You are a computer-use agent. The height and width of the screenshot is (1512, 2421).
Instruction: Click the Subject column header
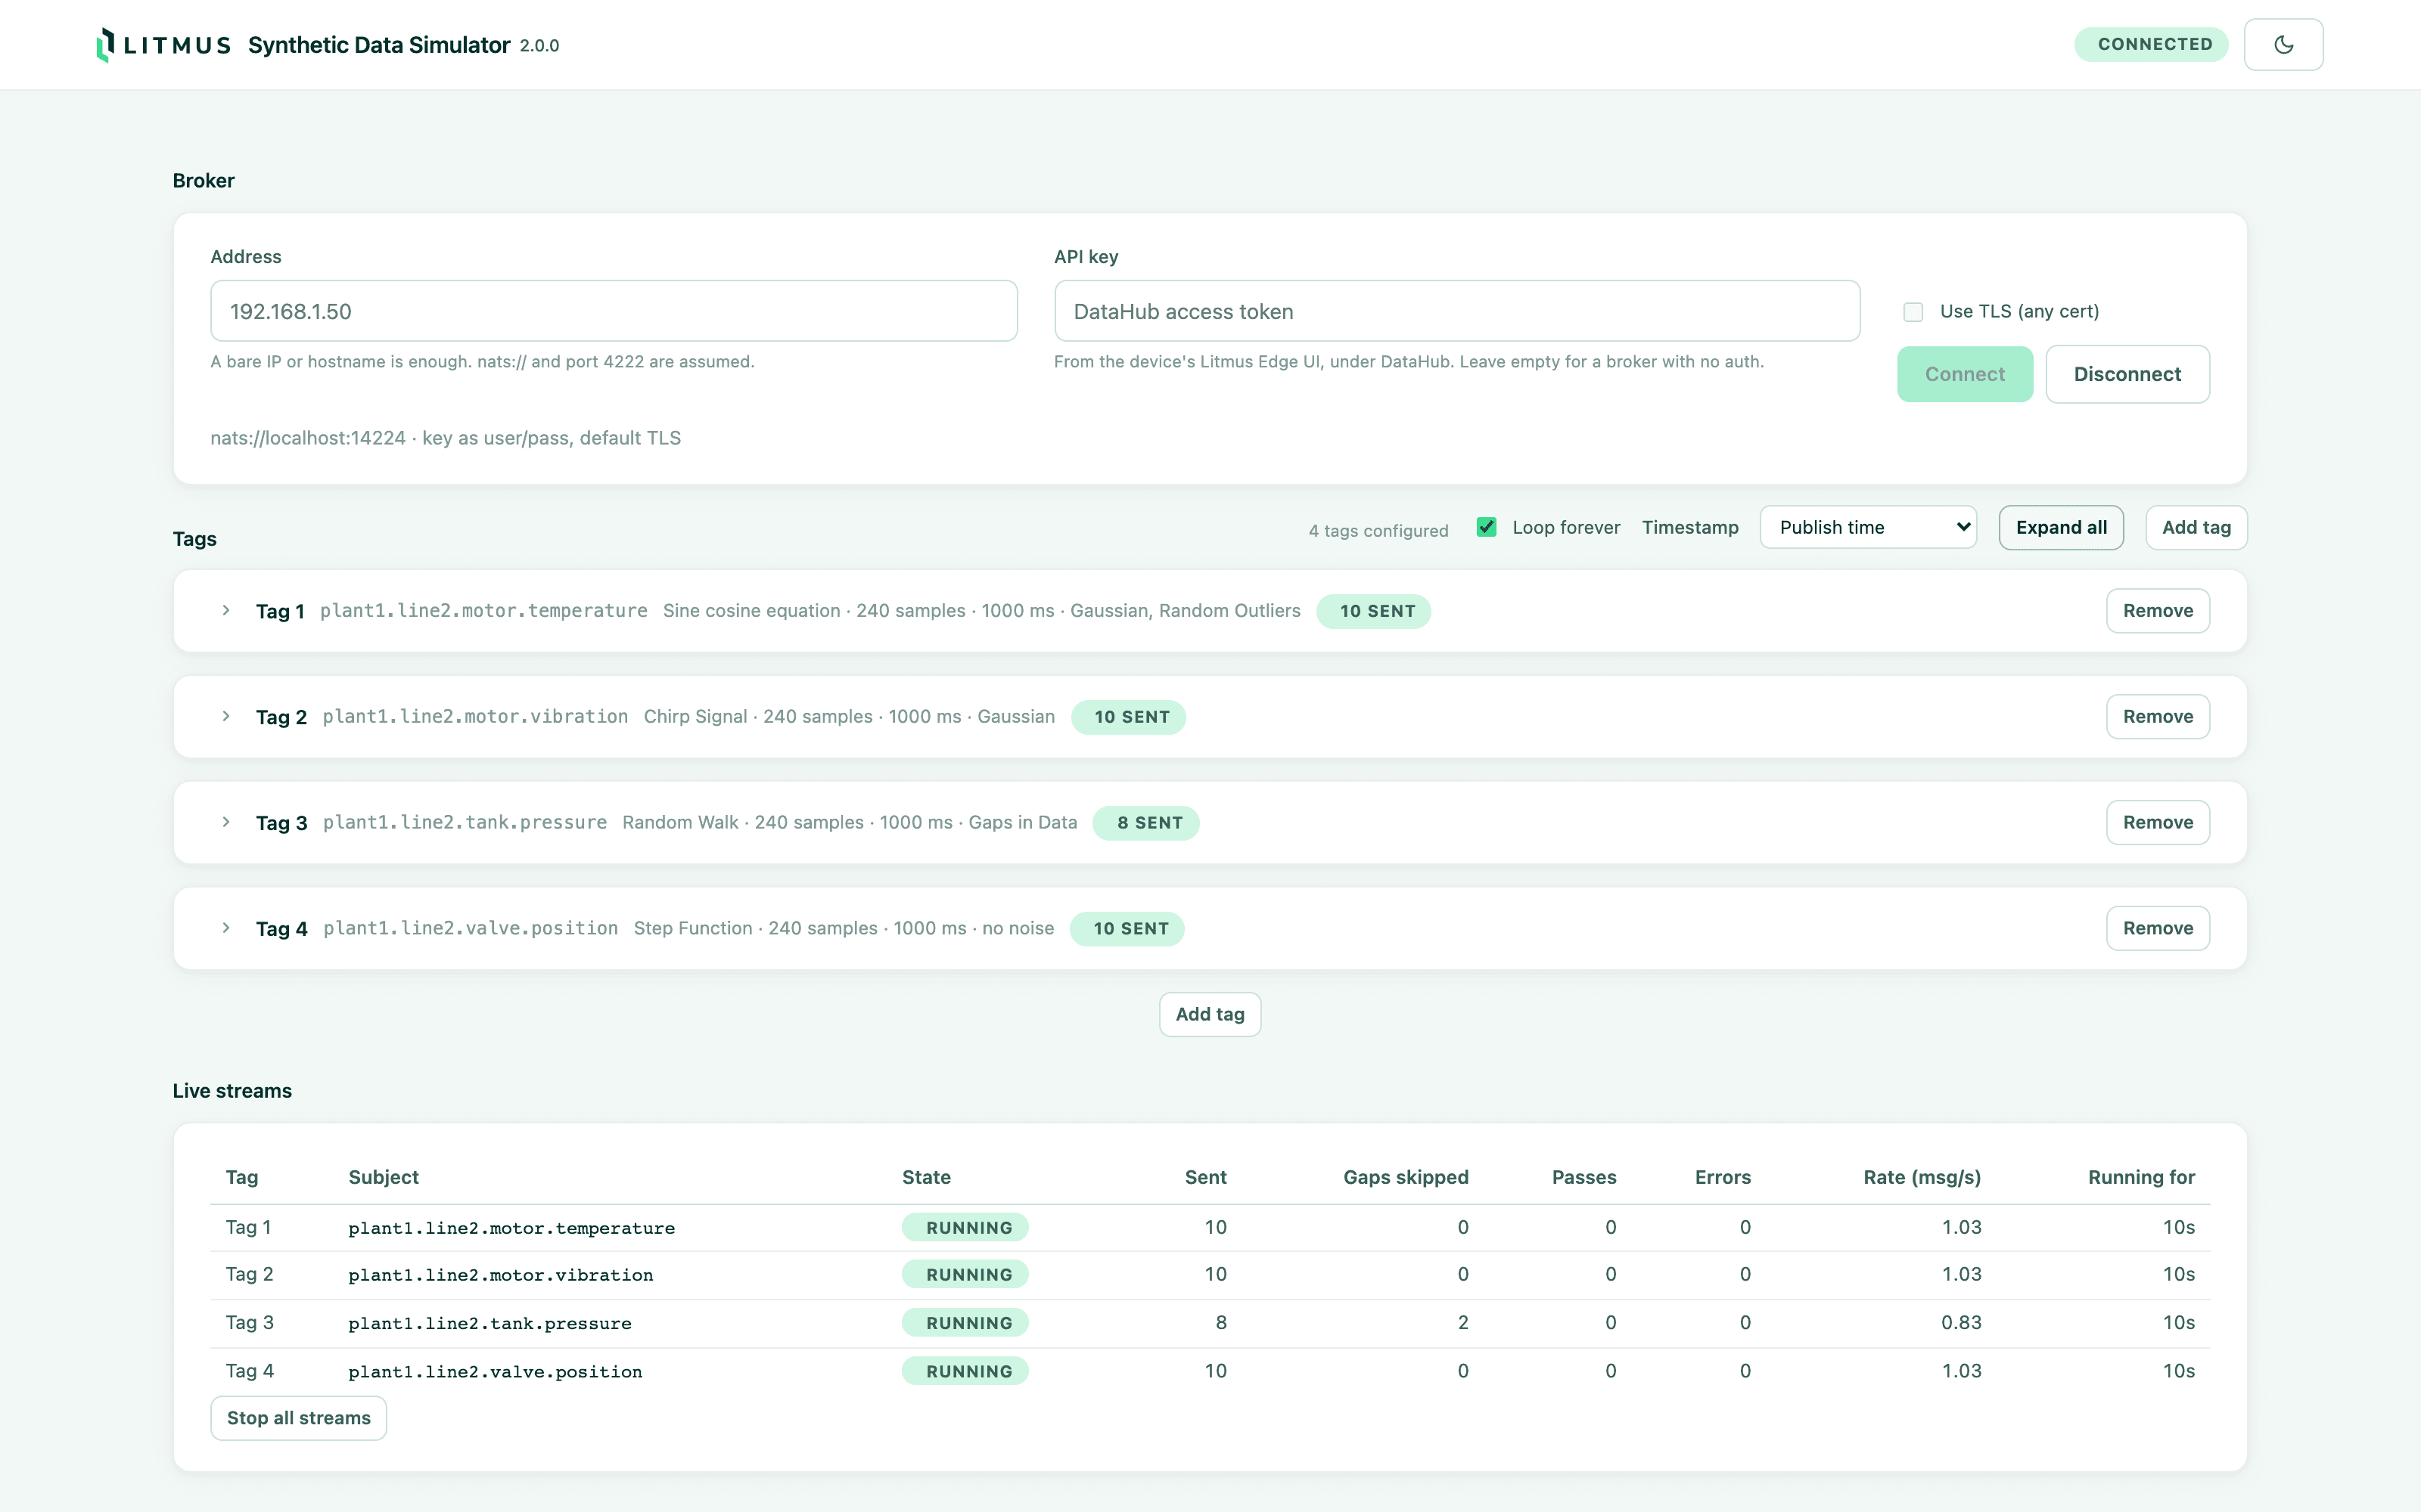(x=383, y=1177)
